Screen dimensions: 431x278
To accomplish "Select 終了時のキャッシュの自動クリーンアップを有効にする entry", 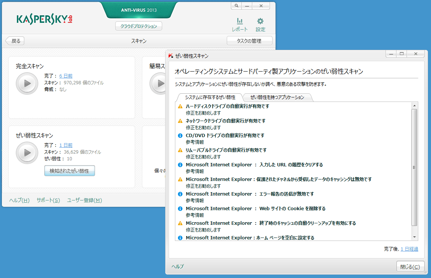I will pyautogui.click(x=271, y=223).
